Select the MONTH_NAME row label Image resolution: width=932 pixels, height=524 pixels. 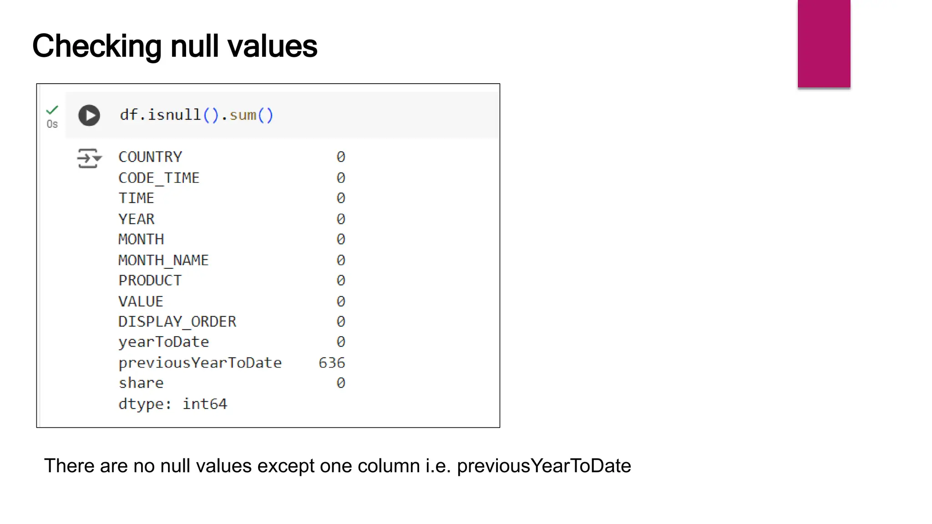[163, 260]
